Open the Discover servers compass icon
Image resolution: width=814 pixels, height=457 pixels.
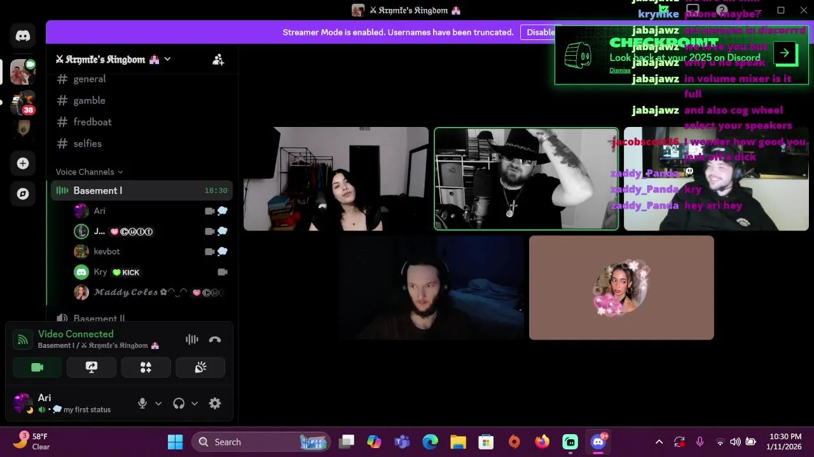click(x=23, y=194)
